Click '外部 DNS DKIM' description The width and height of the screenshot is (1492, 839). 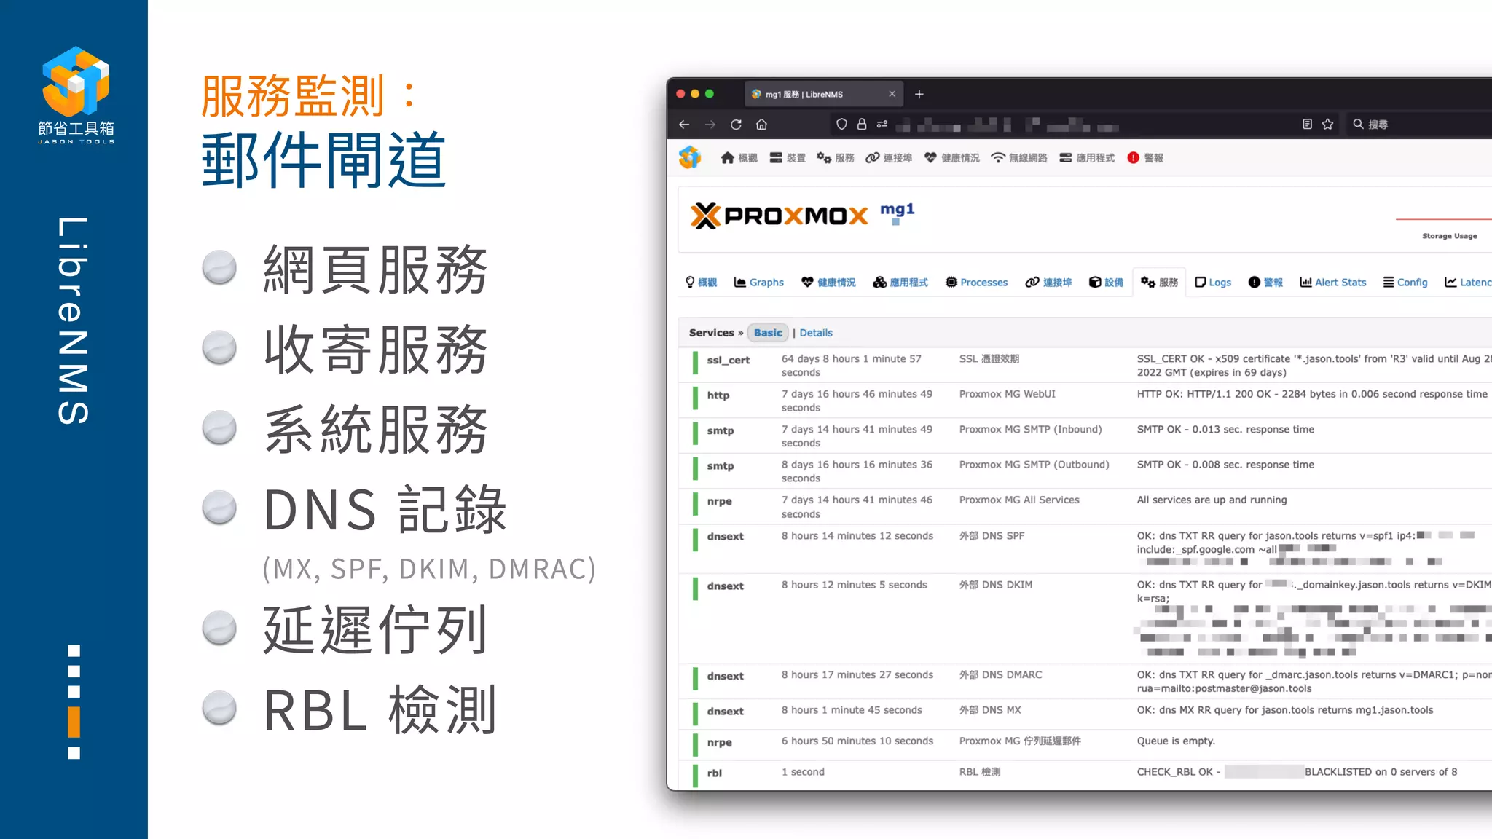point(995,585)
